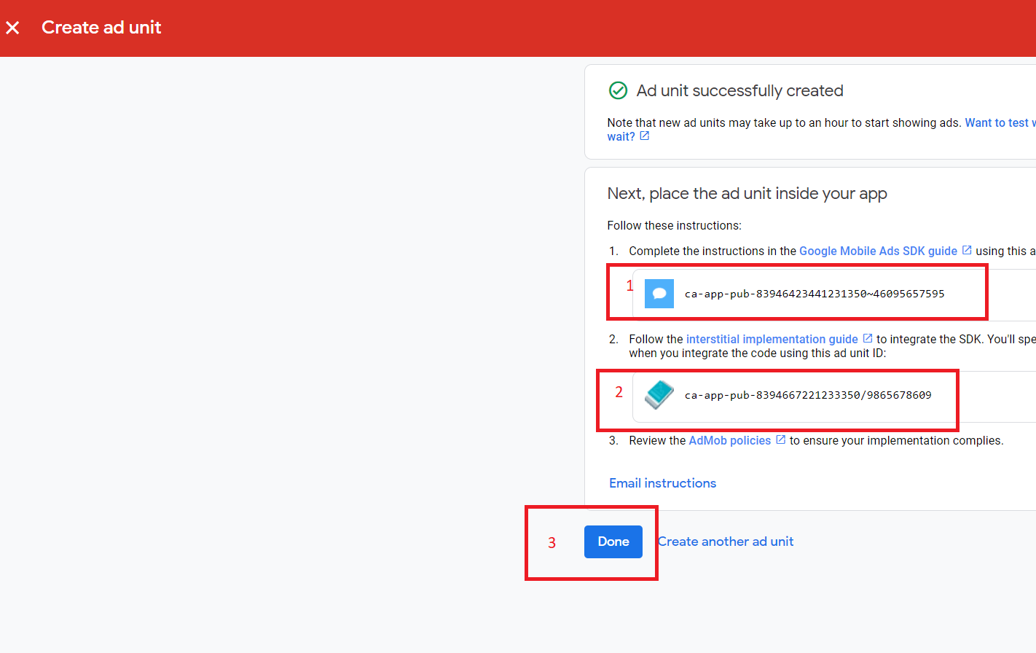Viewport: 1036px width, 653px height.
Task: Click the external link icon beside AdMob policies
Action: pos(781,439)
